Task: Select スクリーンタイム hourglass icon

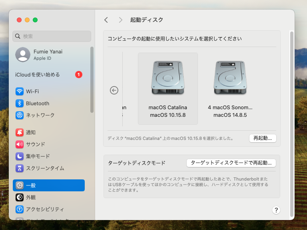Action: click(x=20, y=168)
